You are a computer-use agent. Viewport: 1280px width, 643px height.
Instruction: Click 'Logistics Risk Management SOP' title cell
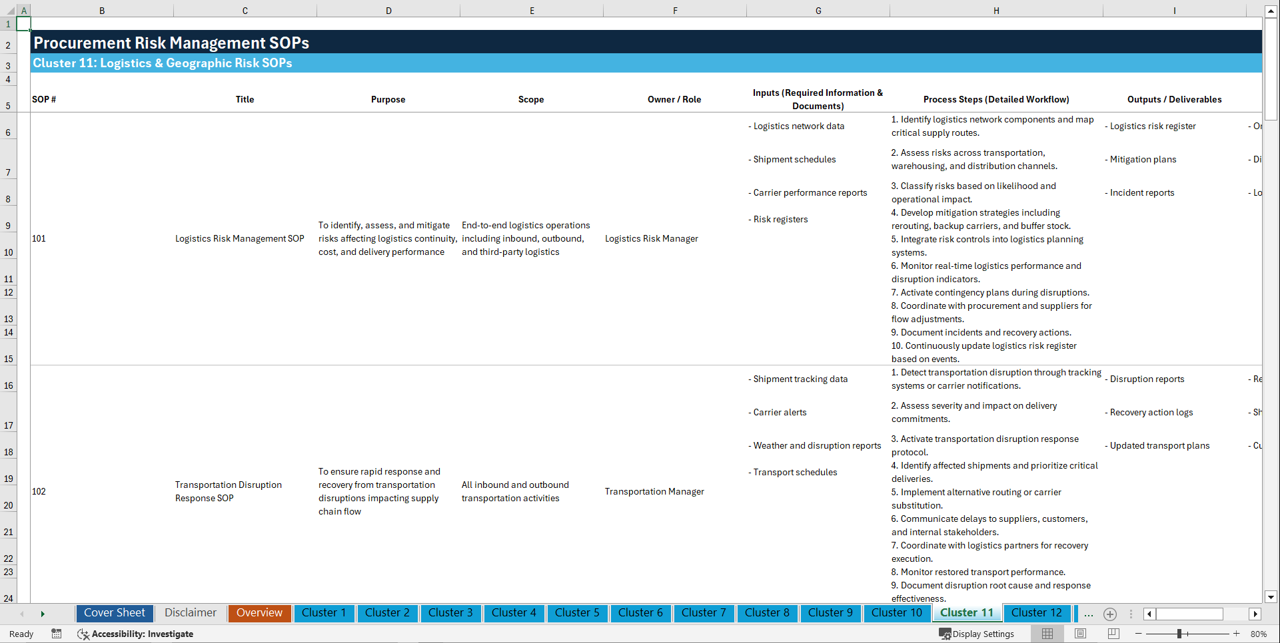245,238
